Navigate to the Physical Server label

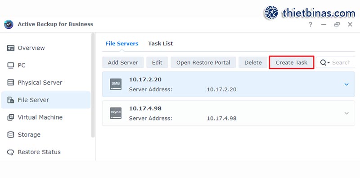(40, 83)
